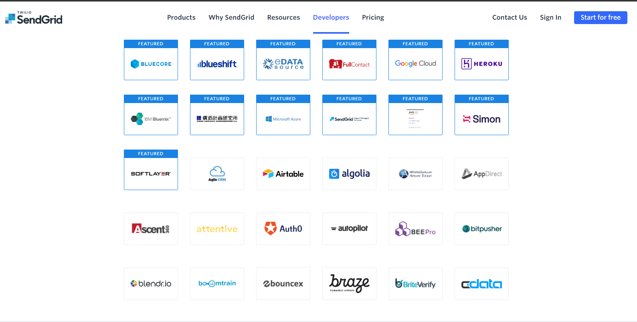
Task: Open the Developers menu
Action: 331,17
